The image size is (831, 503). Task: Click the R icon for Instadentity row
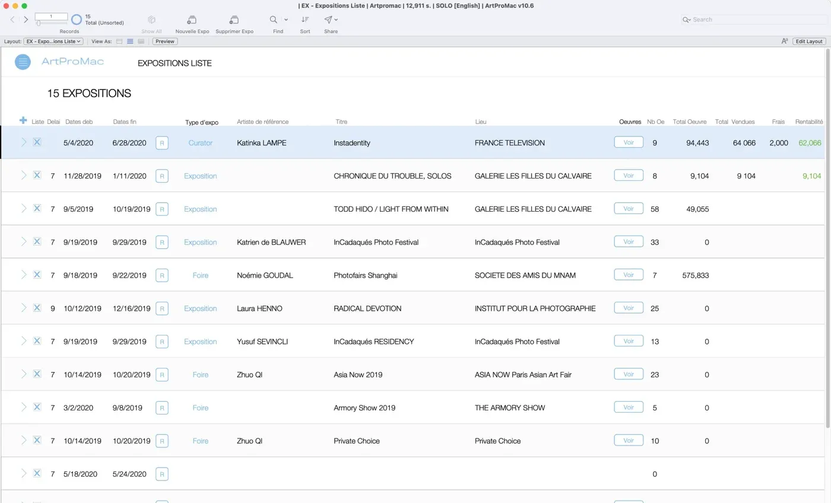pos(162,143)
